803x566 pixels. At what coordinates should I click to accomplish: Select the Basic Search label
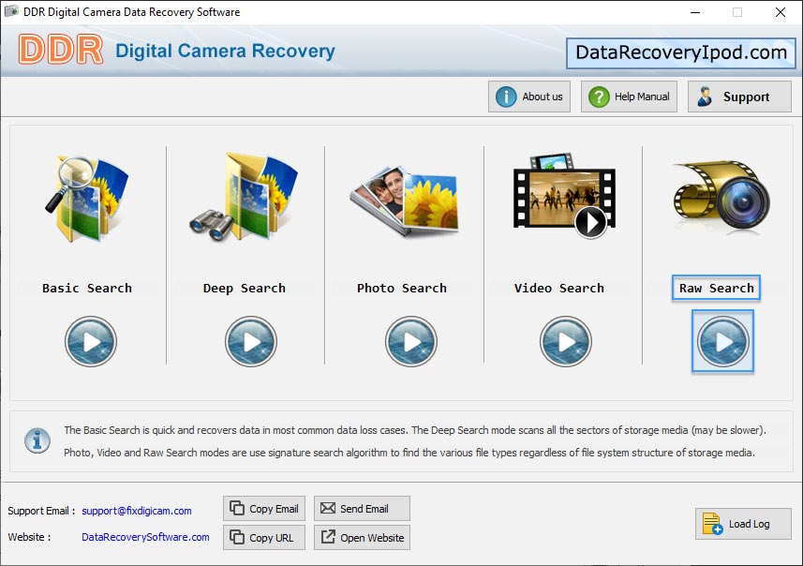(x=87, y=289)
